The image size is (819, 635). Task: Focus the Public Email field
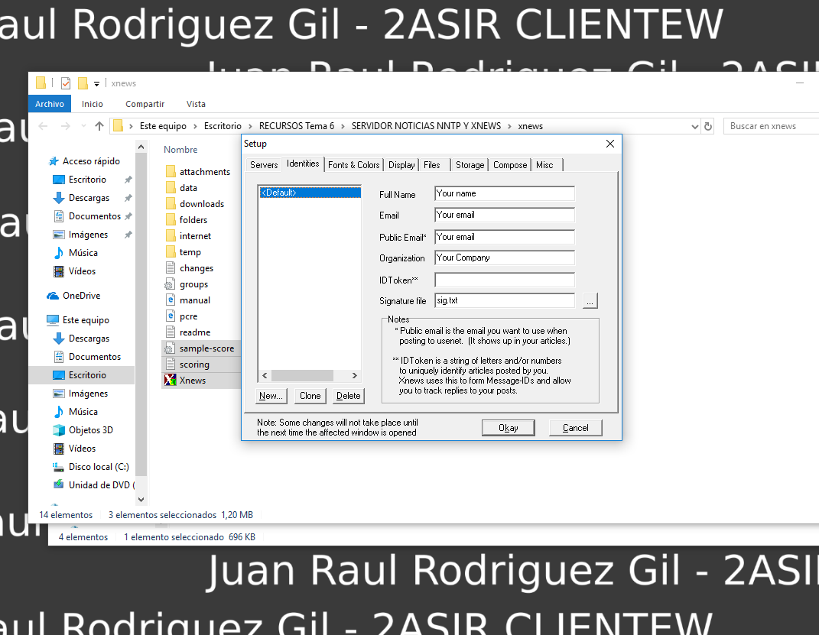point(505,237)
